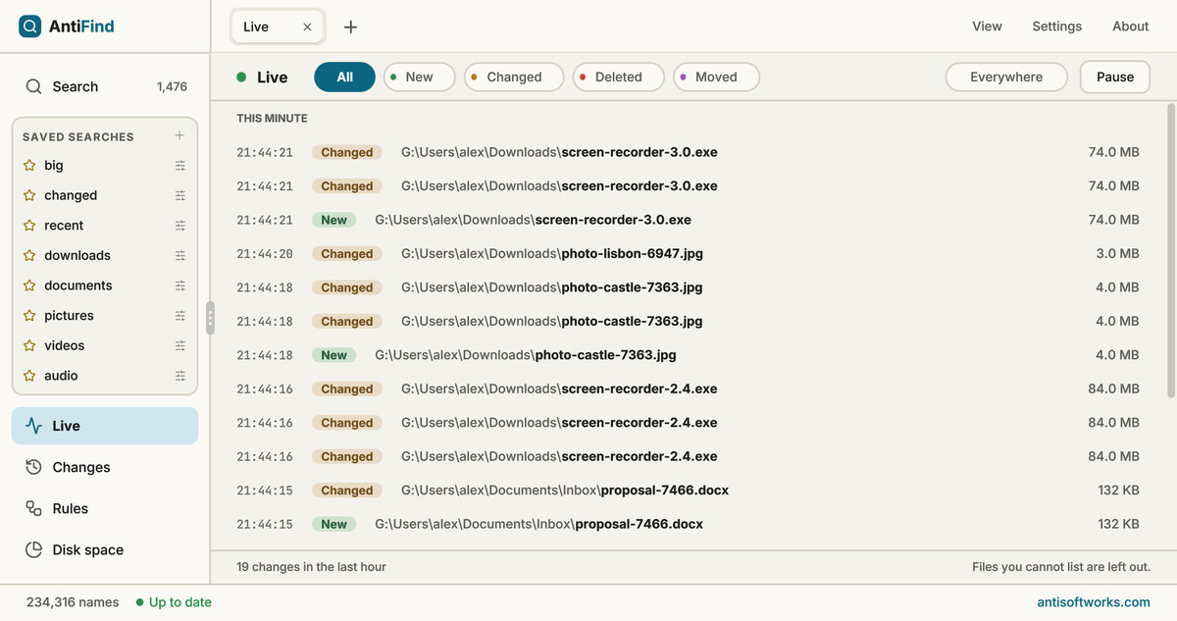Click the star icon next to big
The width and height of the screenshot is (1177, 621).
point(29,166)
